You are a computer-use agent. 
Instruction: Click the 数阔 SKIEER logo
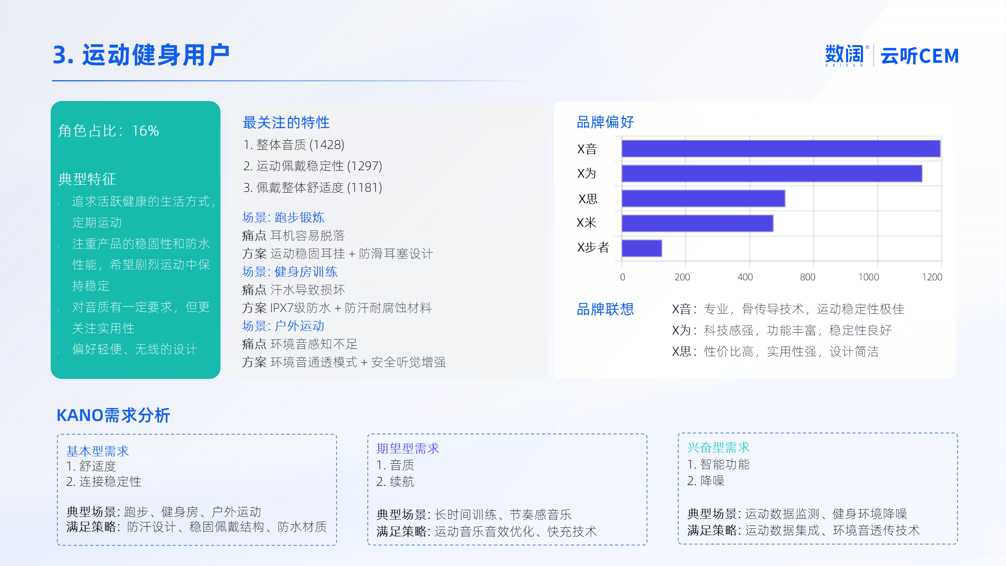[846, 55]
